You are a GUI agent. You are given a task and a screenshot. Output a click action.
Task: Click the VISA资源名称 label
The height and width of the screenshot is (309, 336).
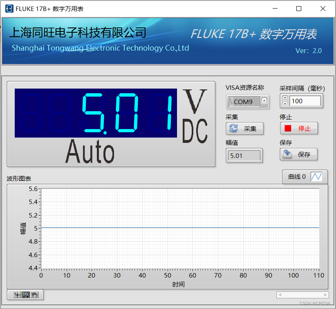245,87
